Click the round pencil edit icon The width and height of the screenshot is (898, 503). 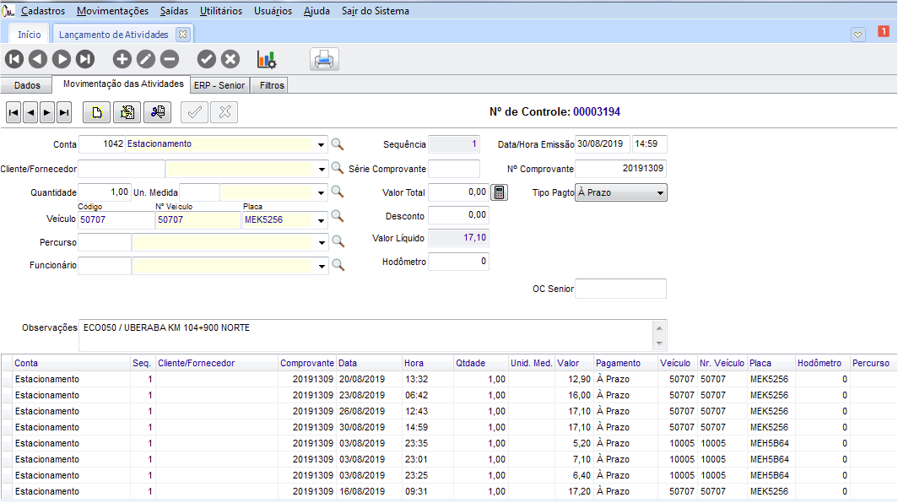pyautogui.click(x=146, y=59)
